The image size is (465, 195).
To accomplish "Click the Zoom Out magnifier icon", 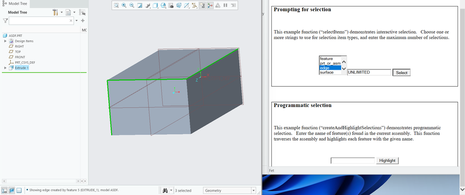I will coord(132,6).
